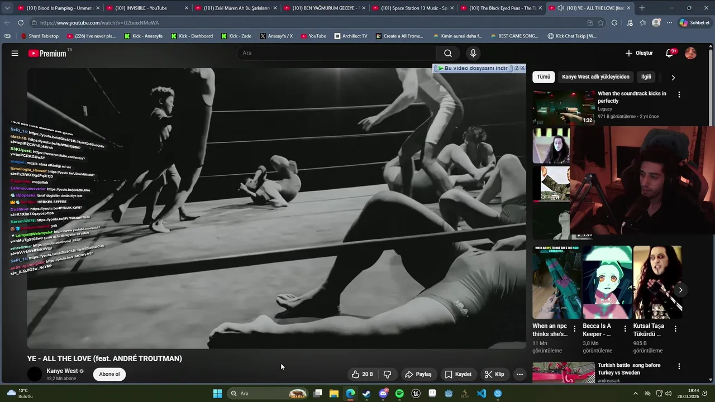This screenshot has width=715, height=402.
Task: Click the Windows taskbar search box
Action: [x=269, y=394]
